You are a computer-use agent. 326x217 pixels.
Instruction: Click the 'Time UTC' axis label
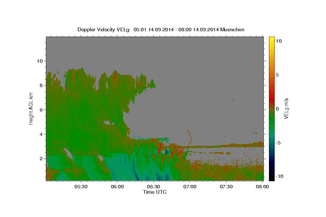(155, 192)
